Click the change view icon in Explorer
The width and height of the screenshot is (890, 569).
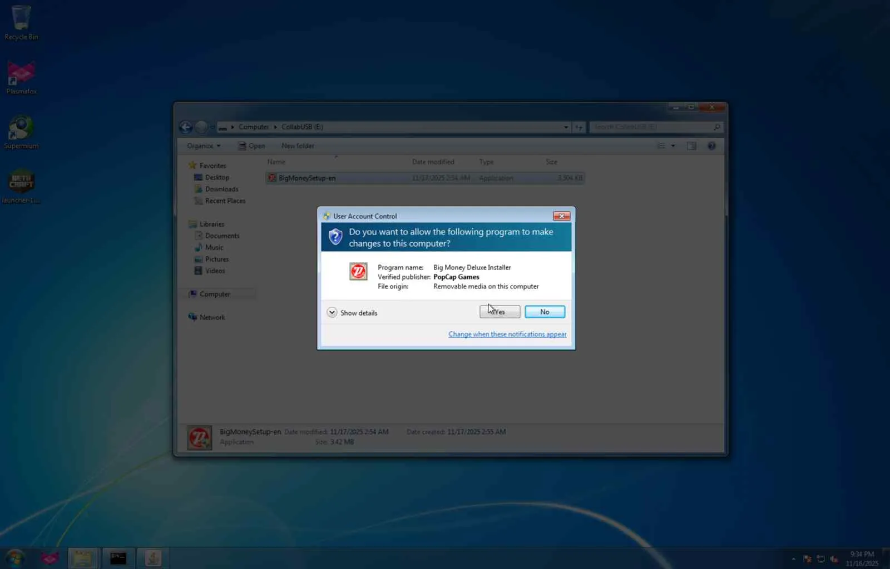pos(661,146)
